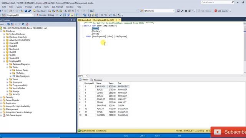The width and height of the screenshot is (246, 138).
Task: Open the Tools menu
Action: pyautogui.click(x=46, y=7)
